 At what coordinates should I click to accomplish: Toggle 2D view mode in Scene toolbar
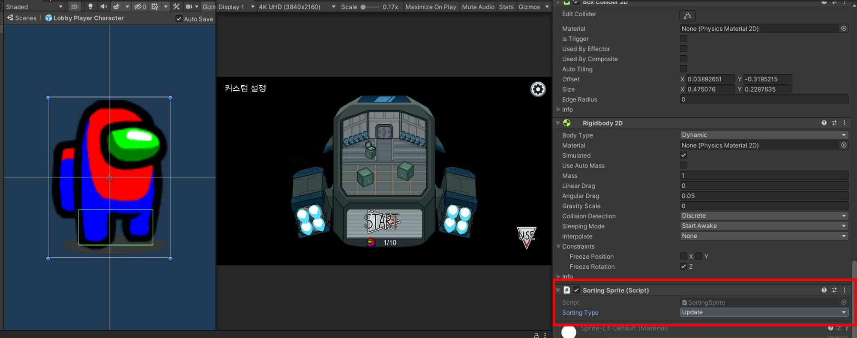(x=74, y=6)
